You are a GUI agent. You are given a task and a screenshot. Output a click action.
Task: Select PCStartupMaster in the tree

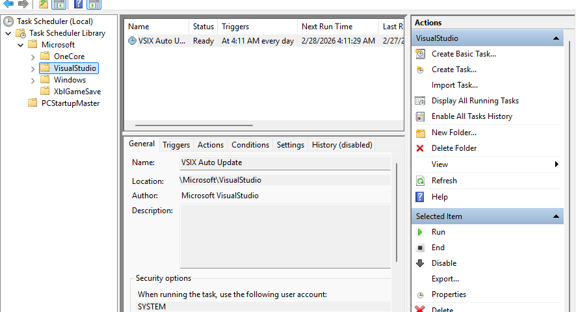(70, 103)
